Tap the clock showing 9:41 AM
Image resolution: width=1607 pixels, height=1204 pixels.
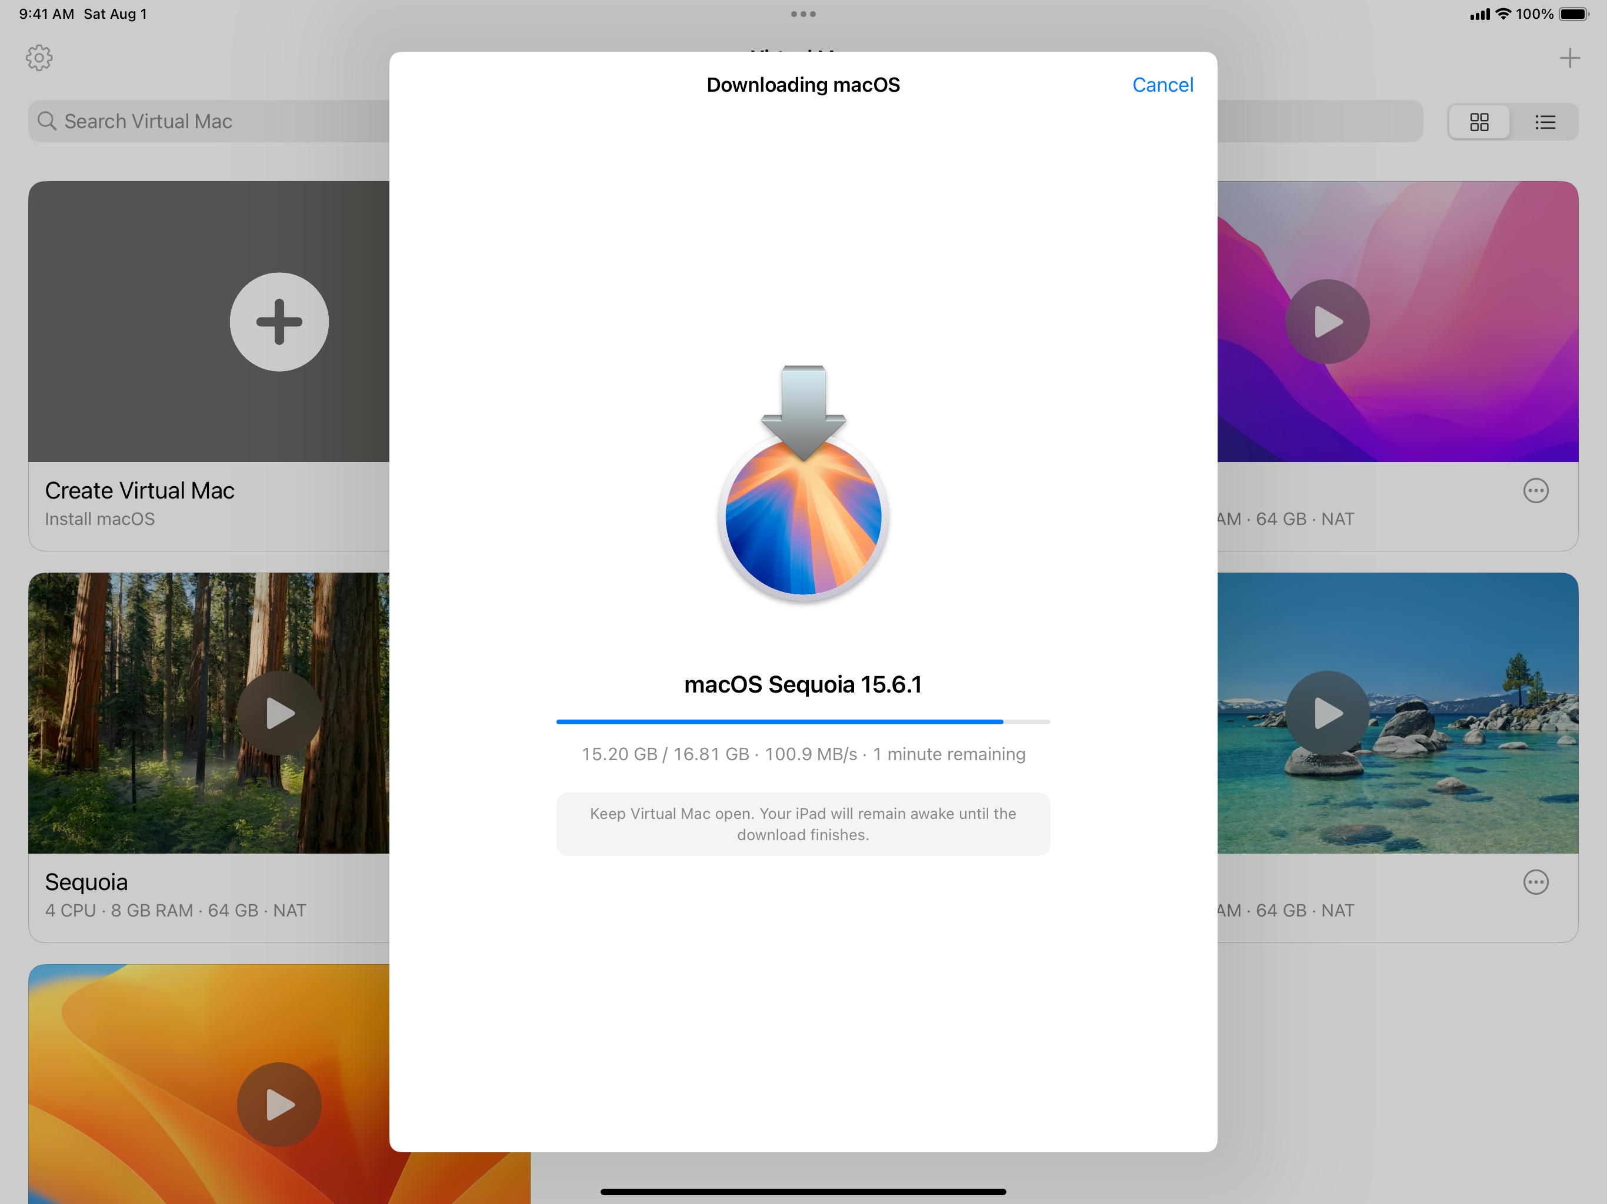(x=46, y=14)
